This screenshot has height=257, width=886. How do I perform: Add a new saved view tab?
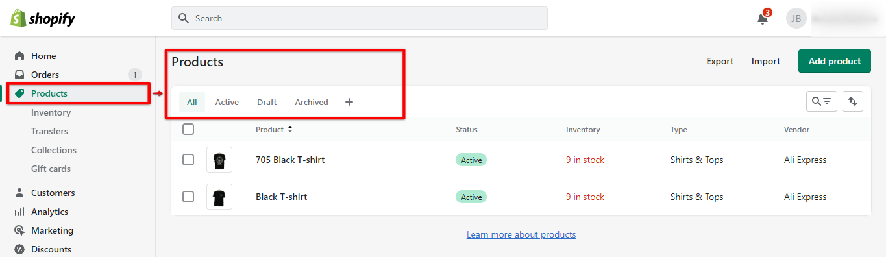(x=349, y=102)
